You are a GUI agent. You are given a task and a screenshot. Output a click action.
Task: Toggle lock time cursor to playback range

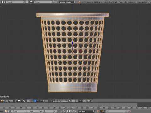(9, 111)
